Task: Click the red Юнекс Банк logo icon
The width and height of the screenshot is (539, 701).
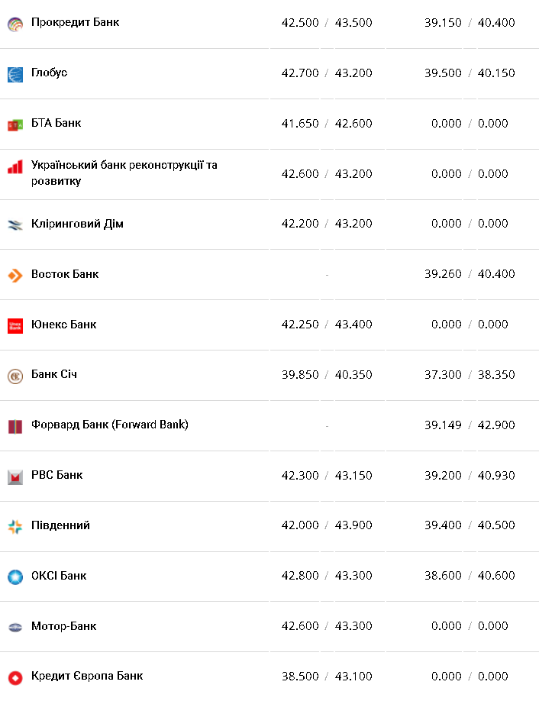Action: pyautogui.click(x=15, y=325)
